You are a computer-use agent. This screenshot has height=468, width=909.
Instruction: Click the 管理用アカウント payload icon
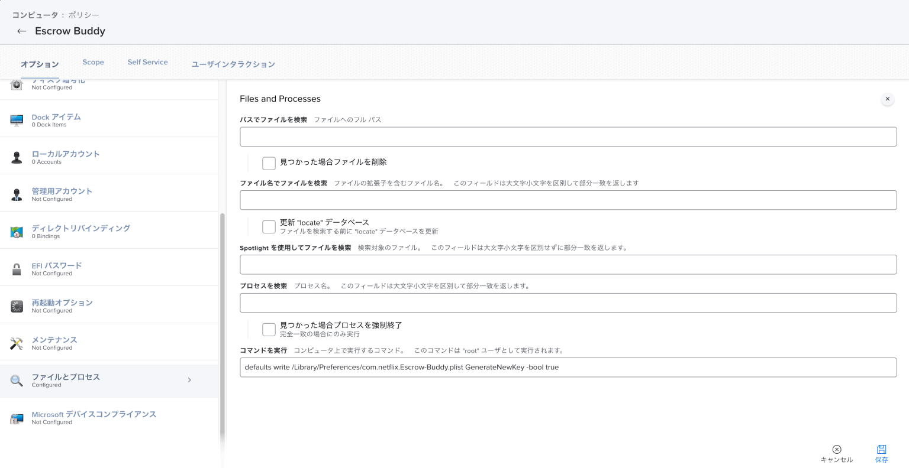[x=16, y=194]
